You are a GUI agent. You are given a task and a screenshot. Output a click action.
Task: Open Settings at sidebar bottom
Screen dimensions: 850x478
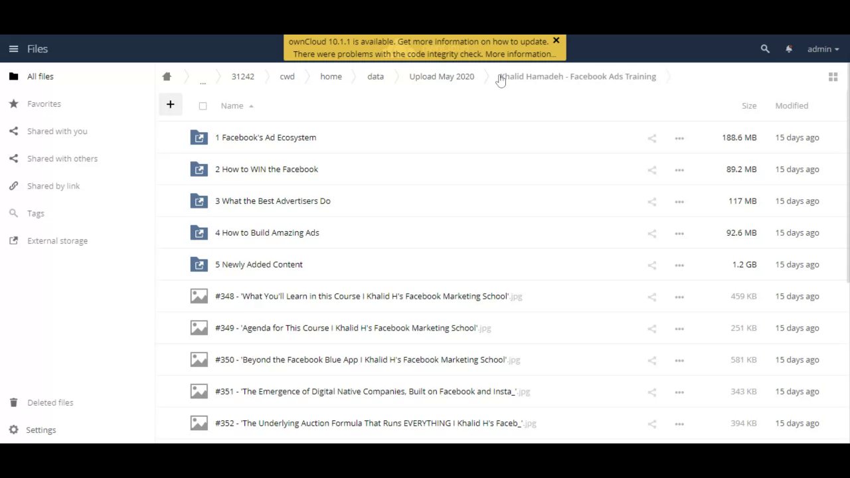pyautogui.click(x=41, y=430)
